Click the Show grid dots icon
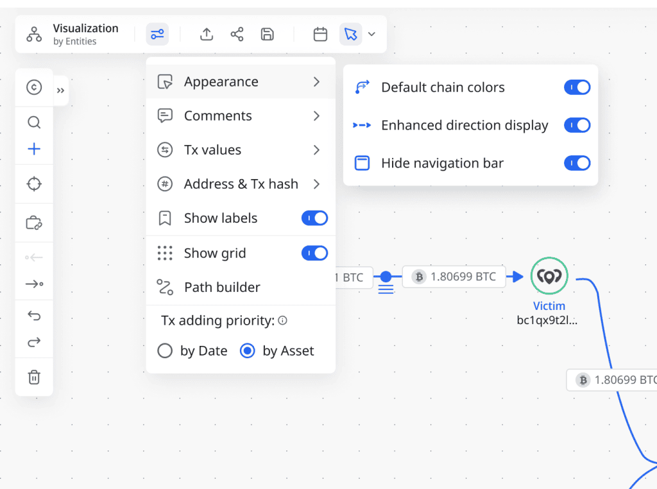 coord(165,253)
